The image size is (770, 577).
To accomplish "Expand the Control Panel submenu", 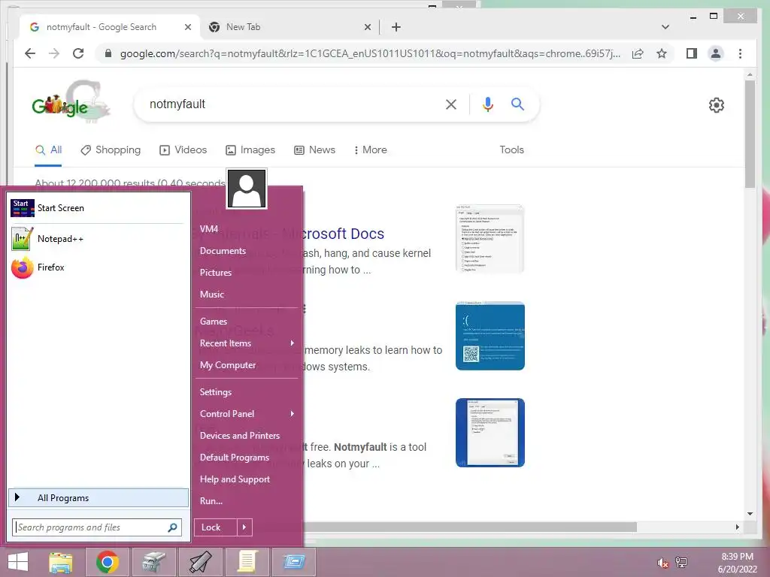I will point(247,414).
